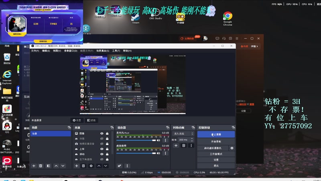Adjust the 麦克风/Aux volume slider
The image size is (321, 181).
point(137,140)
